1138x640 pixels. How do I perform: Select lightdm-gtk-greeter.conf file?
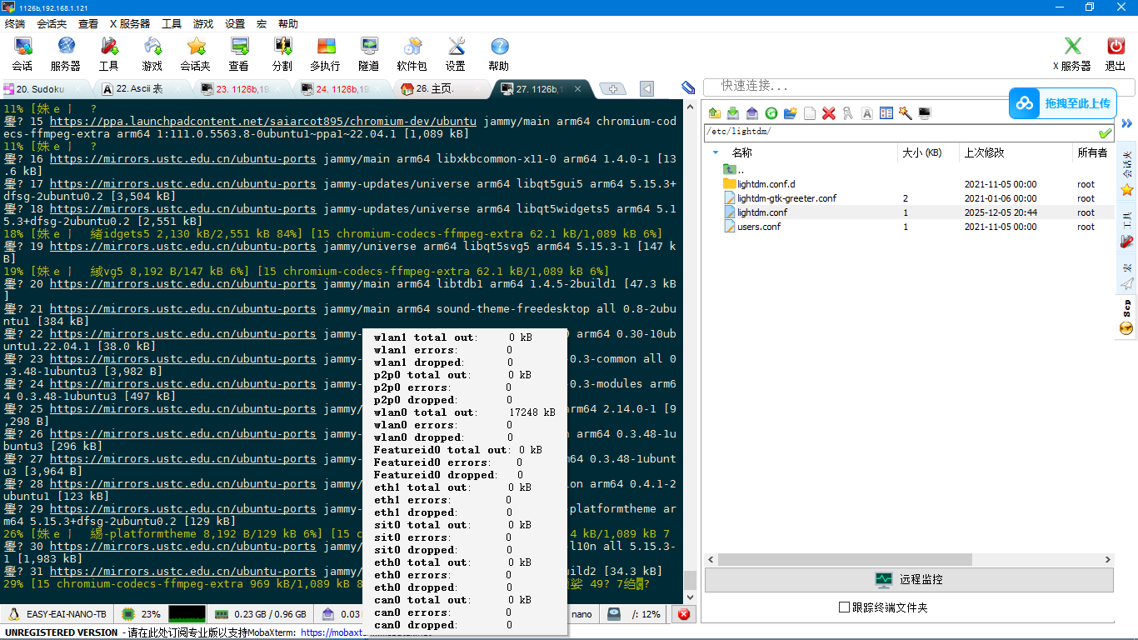[786, 198]
